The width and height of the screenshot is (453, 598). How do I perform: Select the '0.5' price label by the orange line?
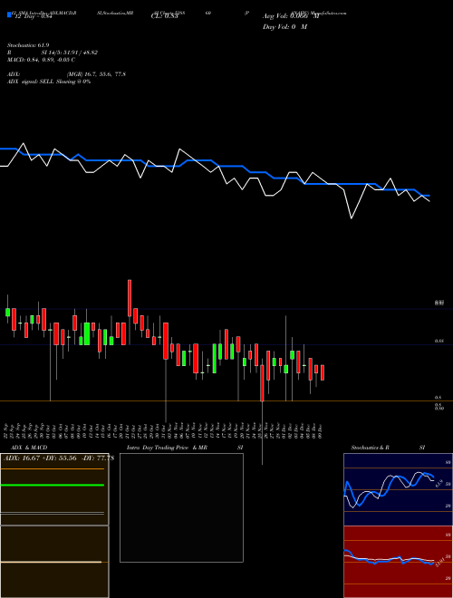[x=438, y=398]
